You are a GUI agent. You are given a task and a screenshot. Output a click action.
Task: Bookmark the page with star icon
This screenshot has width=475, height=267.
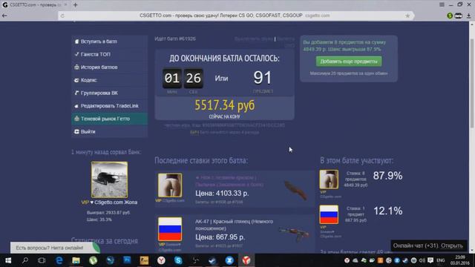point(407,16)
